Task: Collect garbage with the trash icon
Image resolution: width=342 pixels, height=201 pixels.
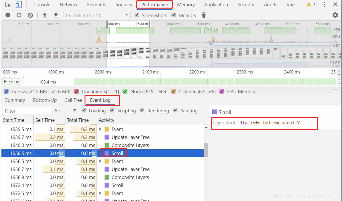Action: tap(204, 15)
